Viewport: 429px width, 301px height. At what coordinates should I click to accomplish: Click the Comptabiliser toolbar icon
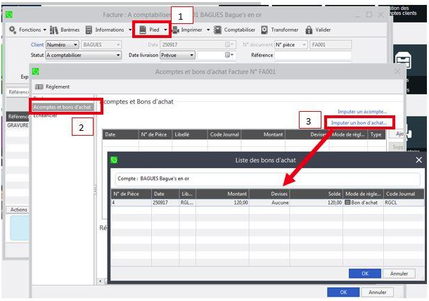point(219,30)
